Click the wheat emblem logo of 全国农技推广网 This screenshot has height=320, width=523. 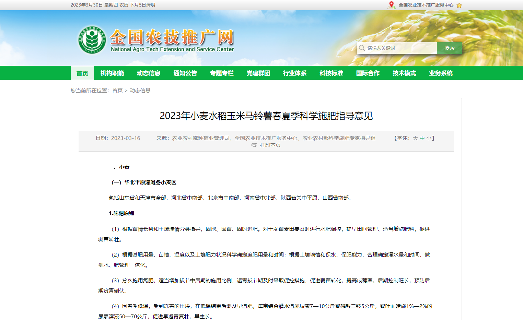click(x=92, y=39)
